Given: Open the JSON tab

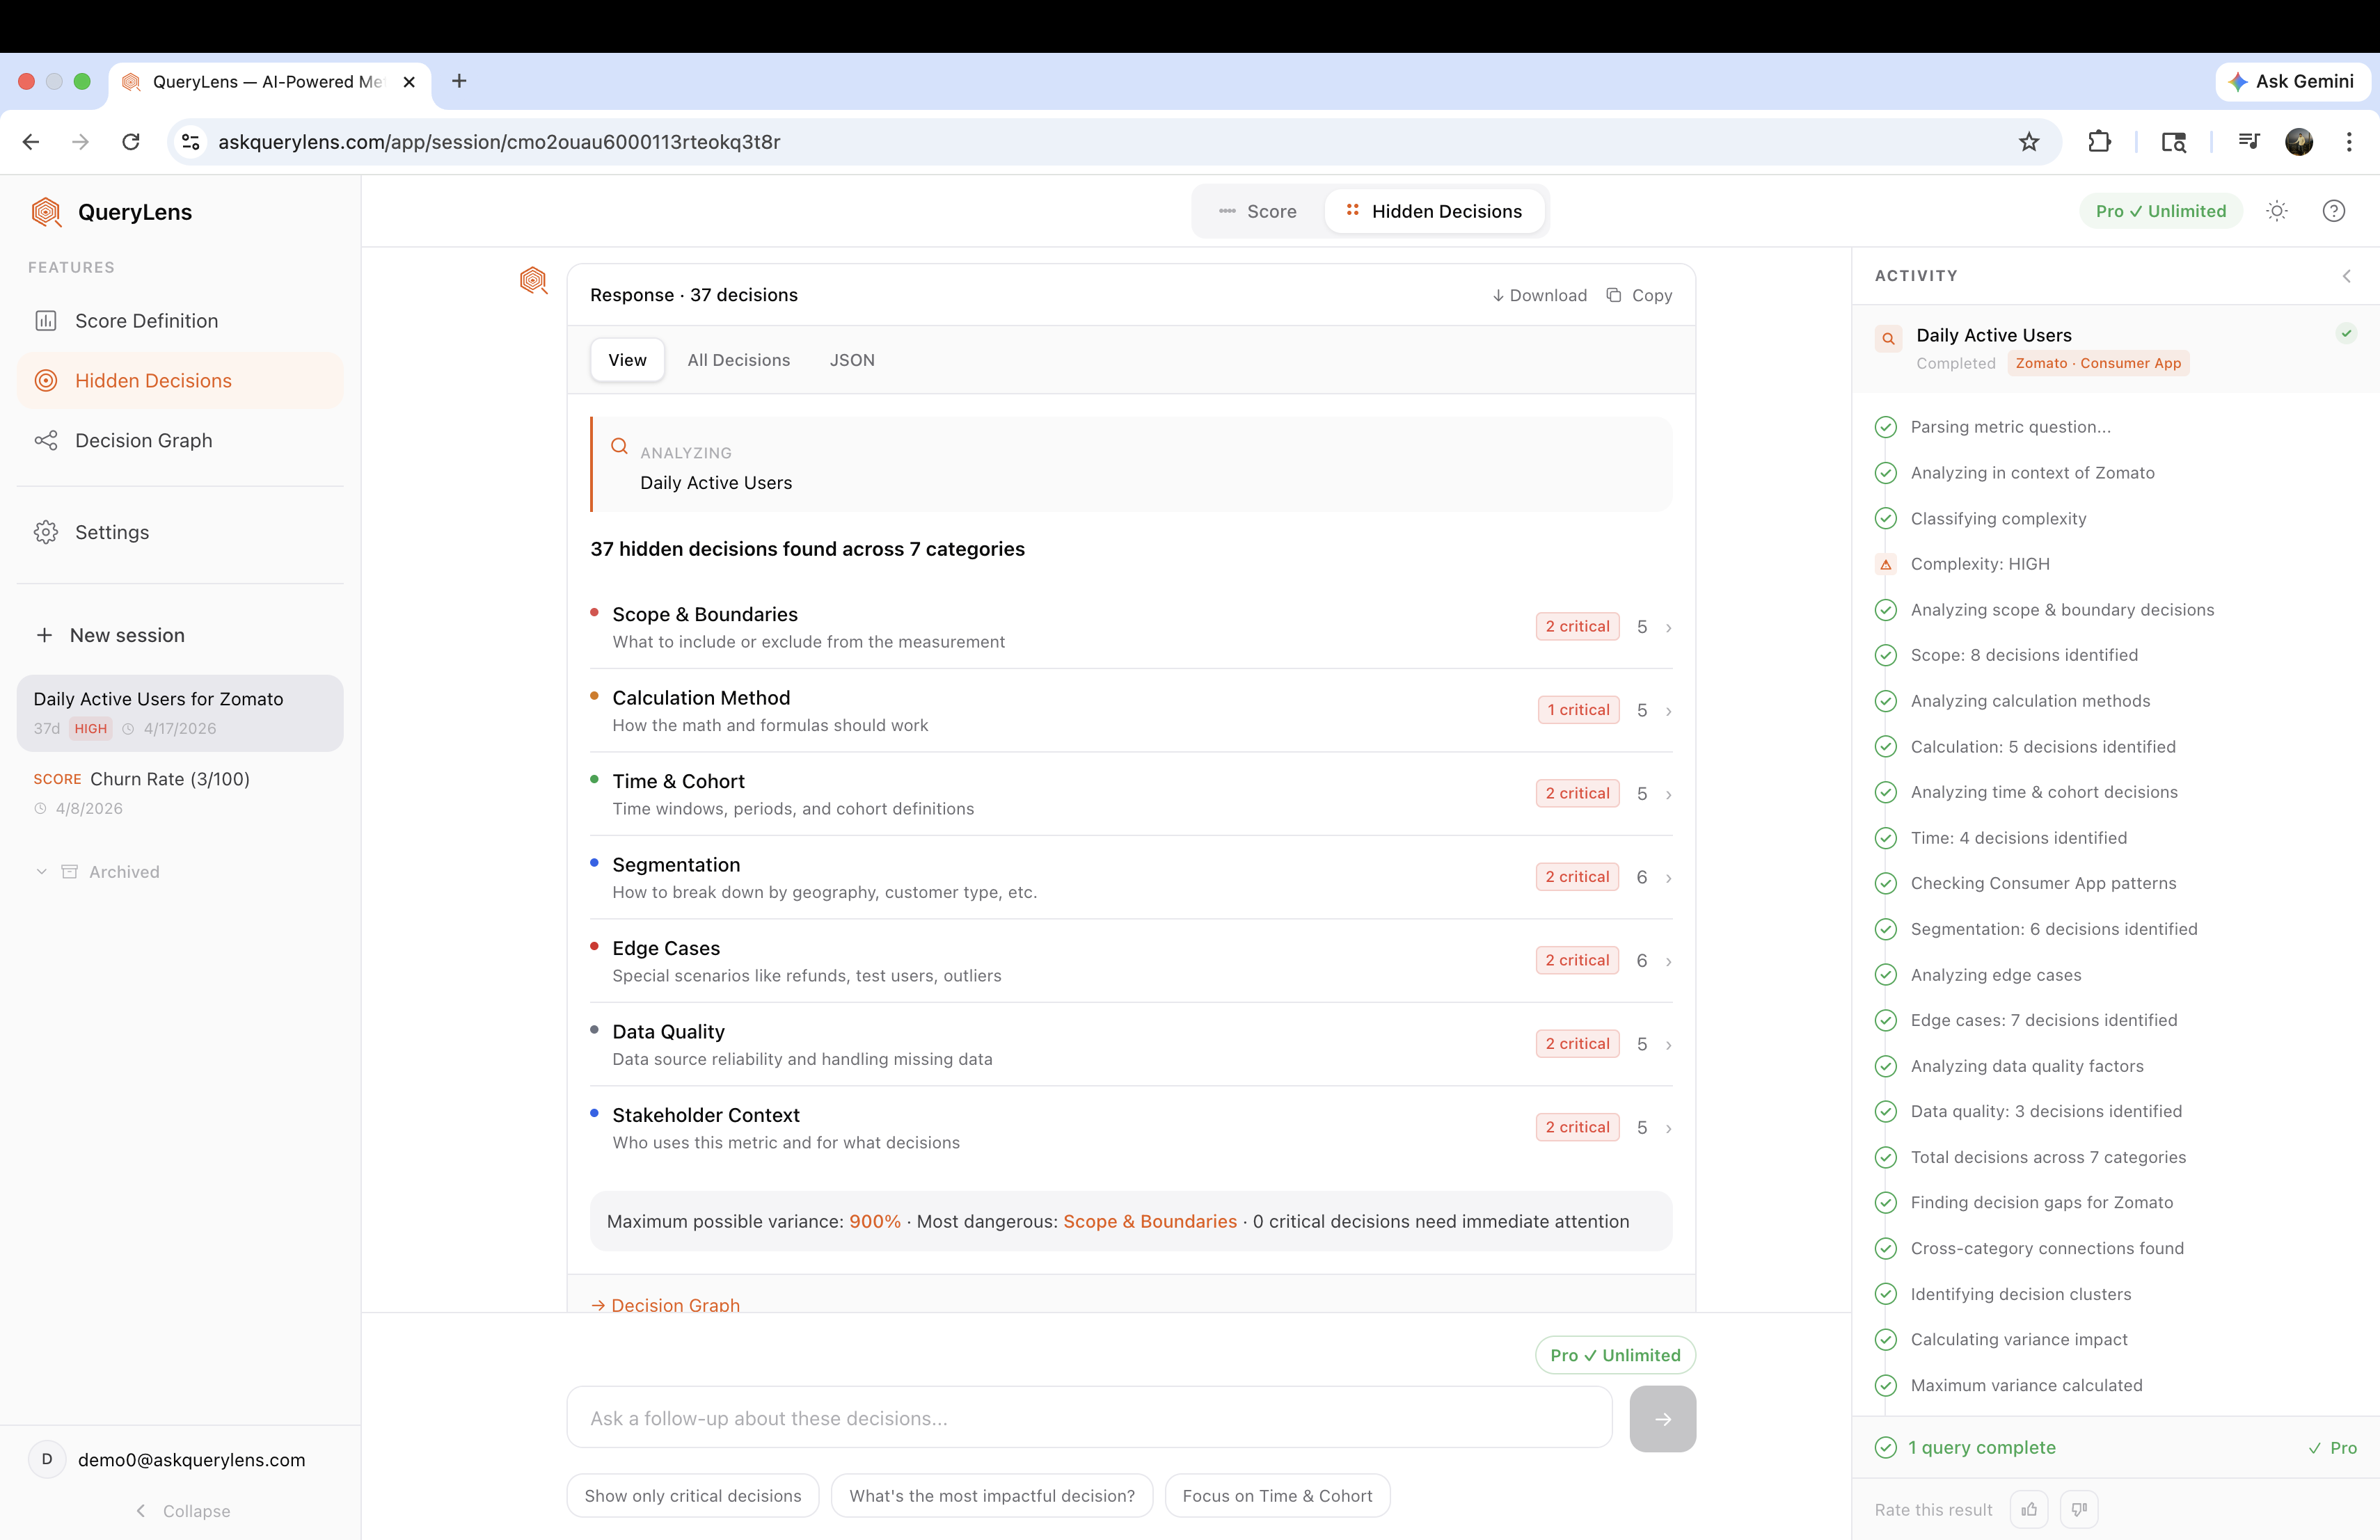Looking at the screenshot, I should coord(852,360).
